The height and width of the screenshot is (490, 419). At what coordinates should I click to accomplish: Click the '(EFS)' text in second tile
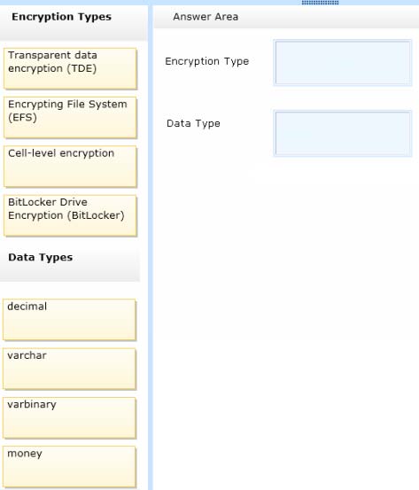tap(22, 118)
